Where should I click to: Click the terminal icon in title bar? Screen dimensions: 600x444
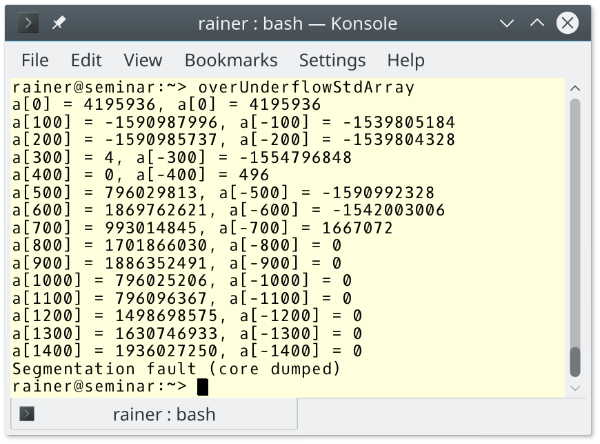click(x=28, y=23)
